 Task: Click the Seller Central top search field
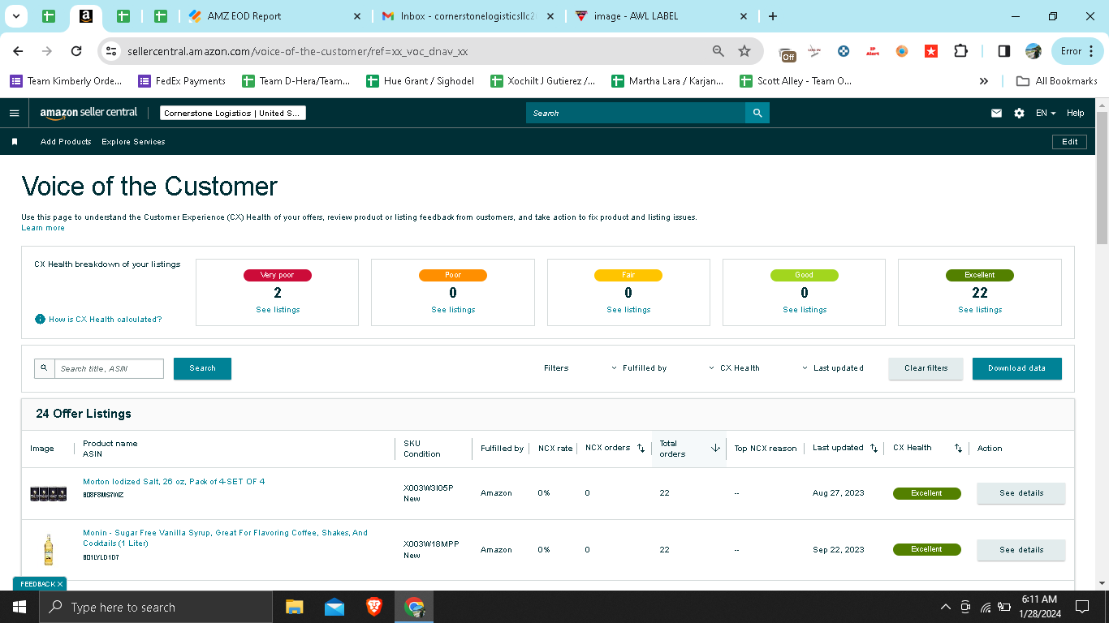click(636, 113)
